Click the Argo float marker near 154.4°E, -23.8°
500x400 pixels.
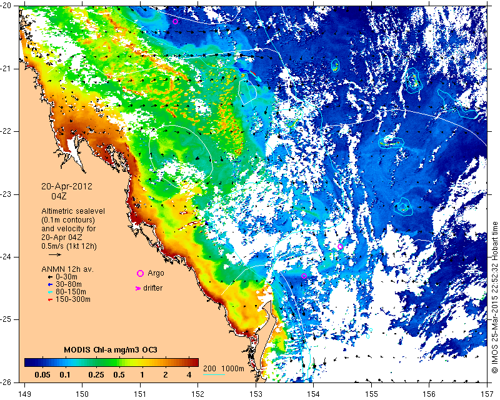tap(340, 247)
